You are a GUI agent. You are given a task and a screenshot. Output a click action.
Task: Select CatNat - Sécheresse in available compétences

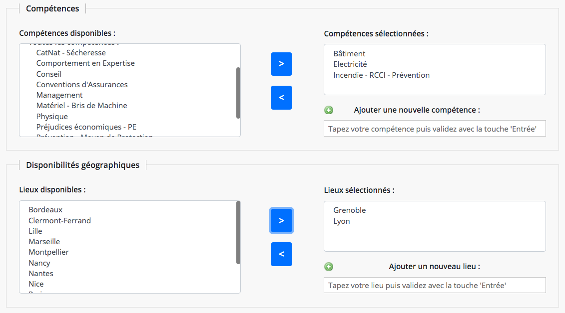point(71,53)
